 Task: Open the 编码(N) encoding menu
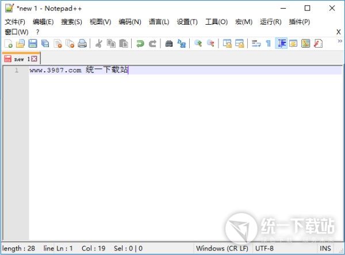(129, 22)
